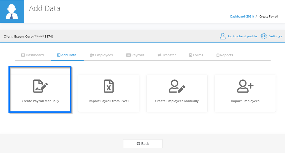Click the user avatar icon in header
Screen dimensions: 285x153
pyautogui.click(x=12, y=12)
